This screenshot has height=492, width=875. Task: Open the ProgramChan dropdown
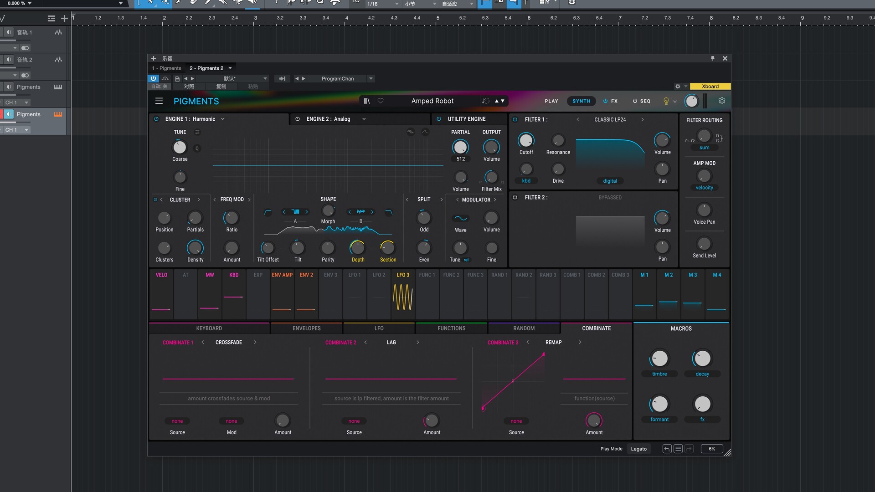[x=371, y=79]
